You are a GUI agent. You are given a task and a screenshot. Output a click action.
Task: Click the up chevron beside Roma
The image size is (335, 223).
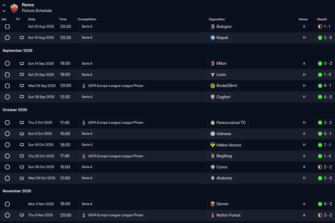[4, 5]
